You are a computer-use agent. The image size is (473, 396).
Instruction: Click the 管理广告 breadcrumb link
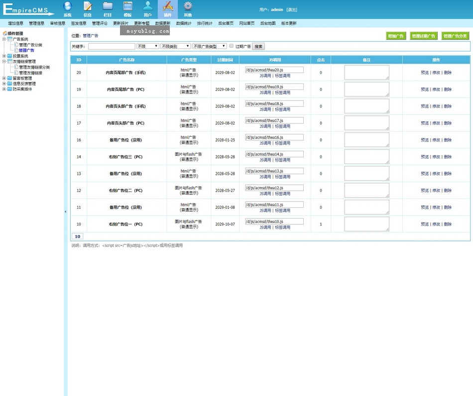point(91,36)
